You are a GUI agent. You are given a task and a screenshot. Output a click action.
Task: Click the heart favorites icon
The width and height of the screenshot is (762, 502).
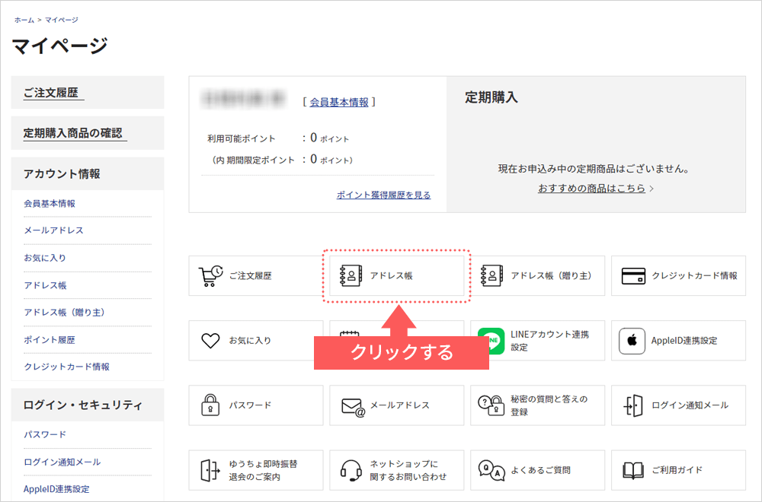click(210, 340)
